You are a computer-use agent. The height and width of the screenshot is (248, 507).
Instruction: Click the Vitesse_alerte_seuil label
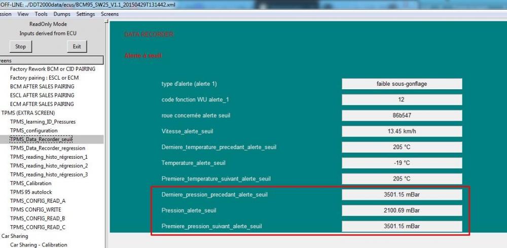tap(187, 131)
